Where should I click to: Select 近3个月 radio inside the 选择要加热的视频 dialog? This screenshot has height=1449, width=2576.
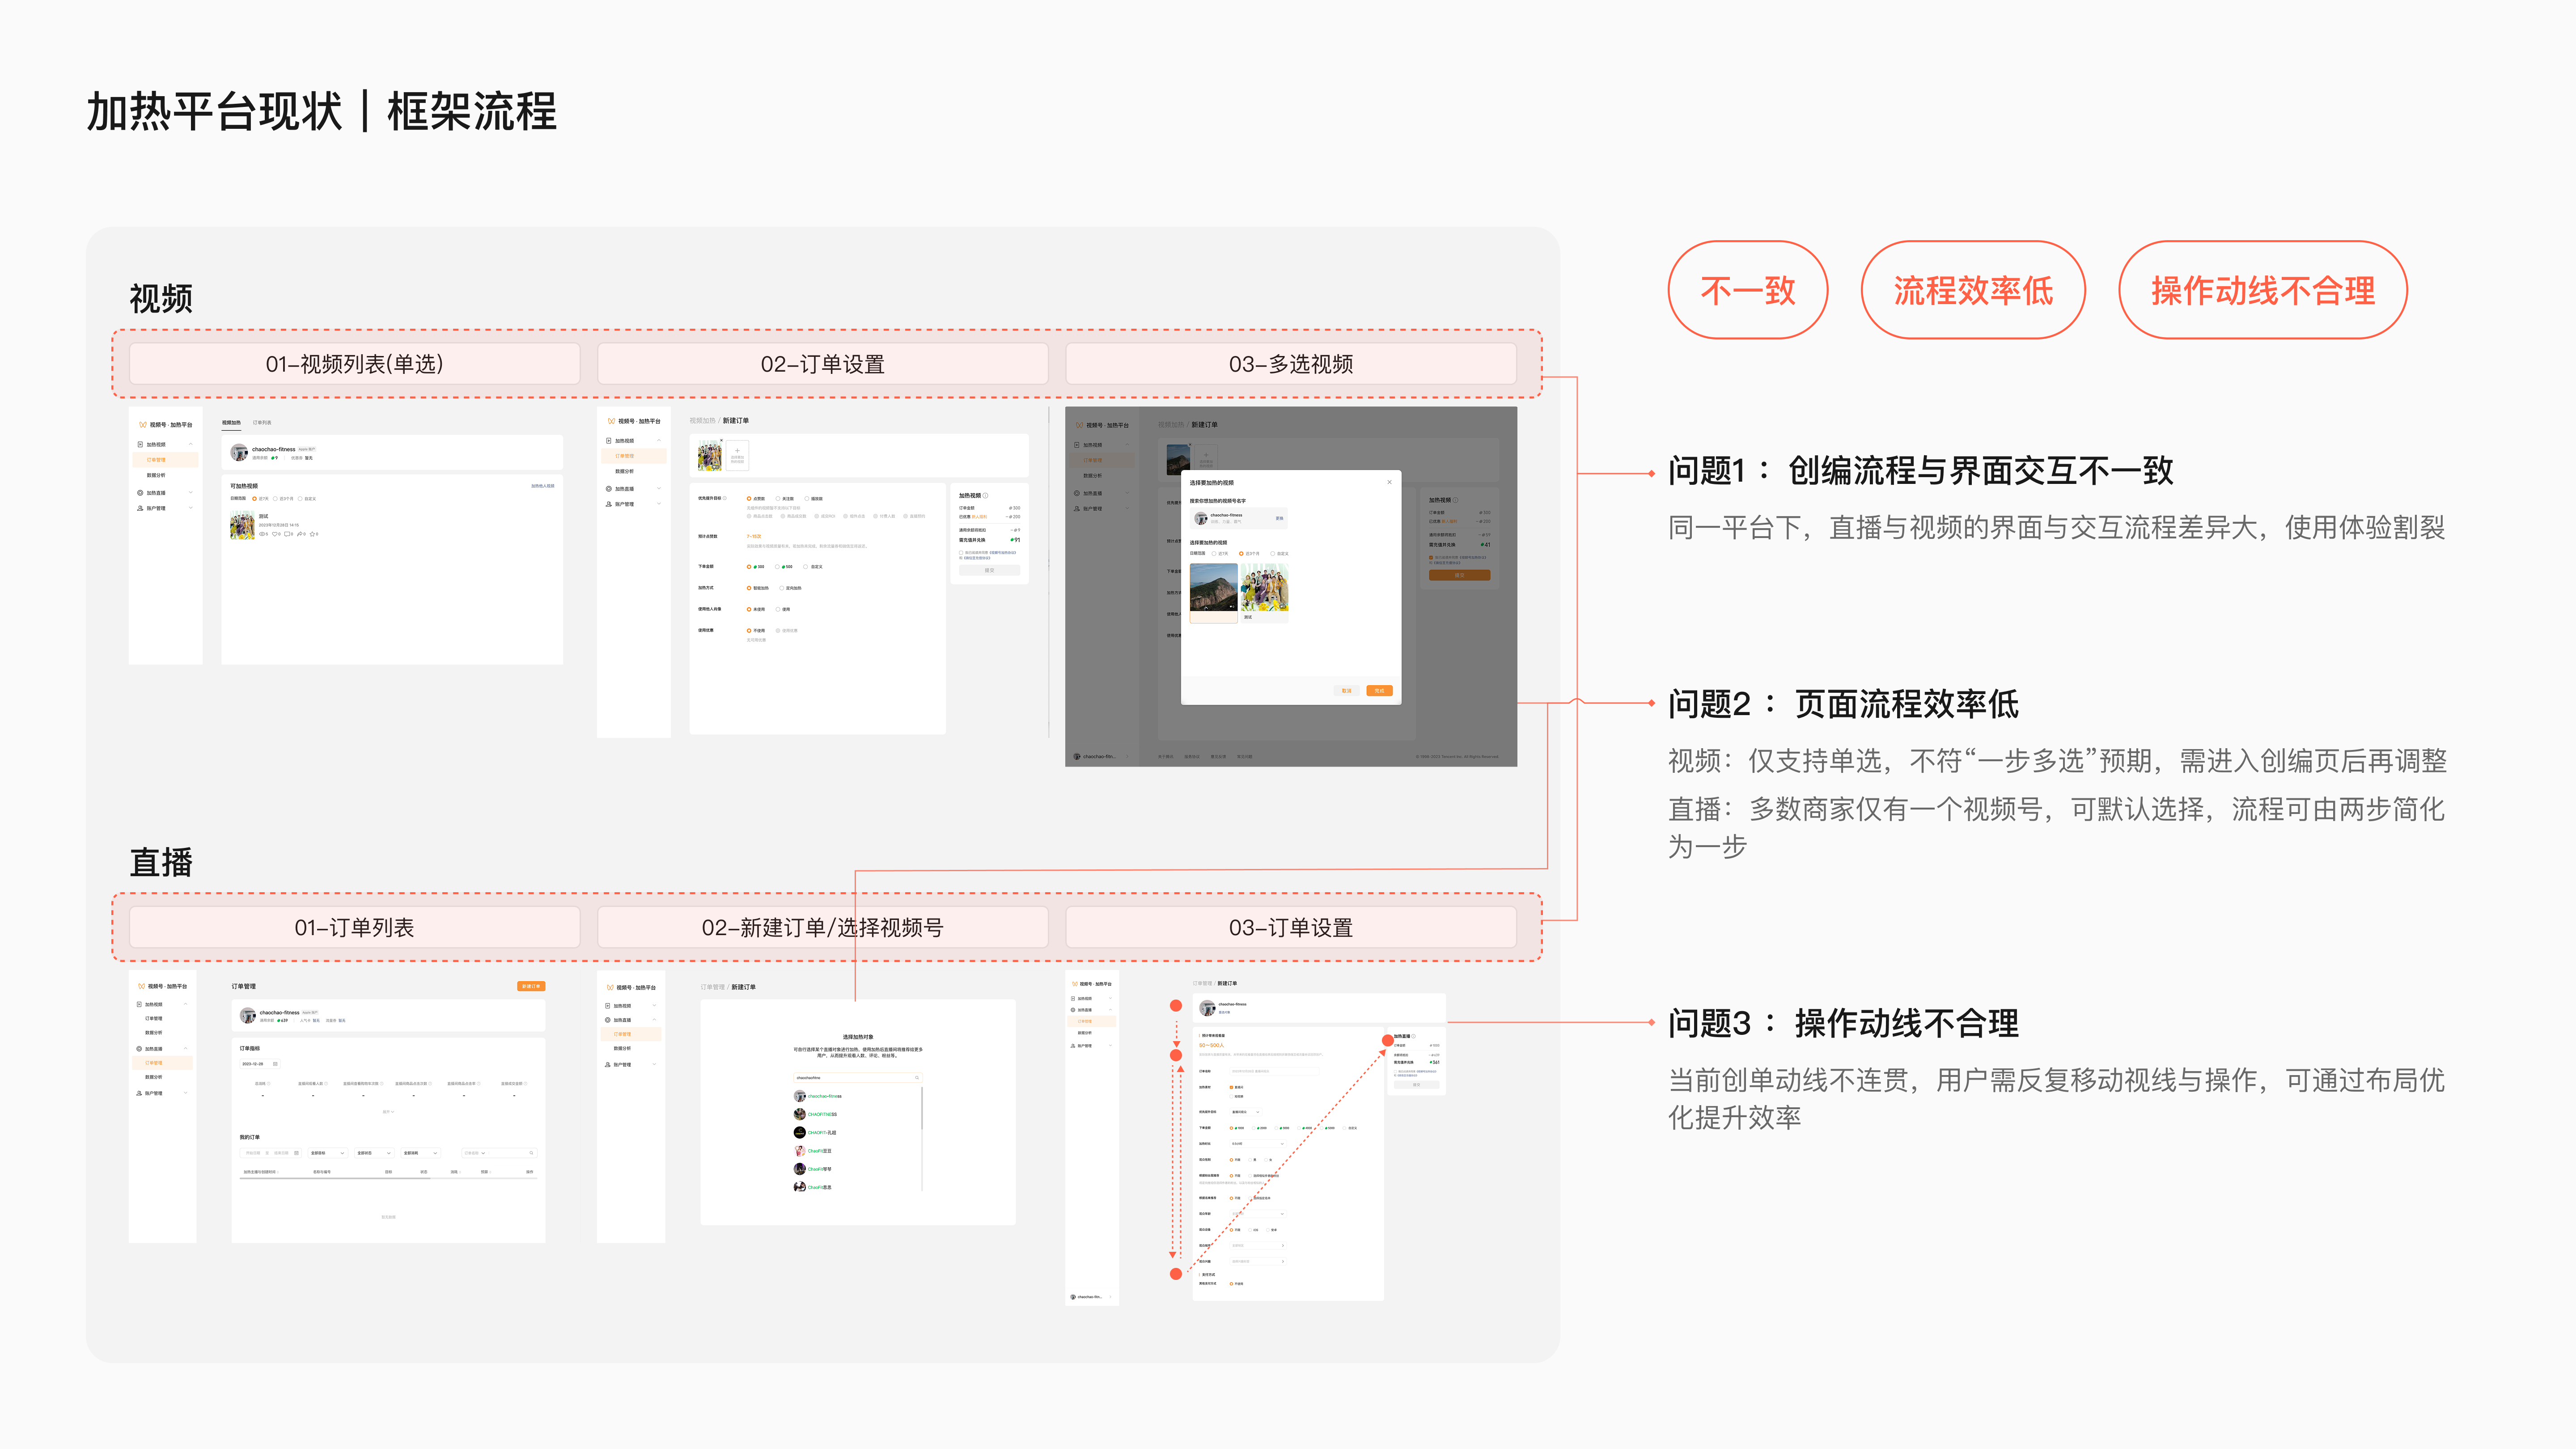pos(1241,553)
